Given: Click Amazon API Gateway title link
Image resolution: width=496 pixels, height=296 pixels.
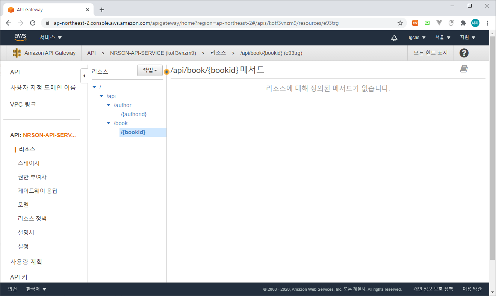Looking at the screenshot, I should point(50,53).
